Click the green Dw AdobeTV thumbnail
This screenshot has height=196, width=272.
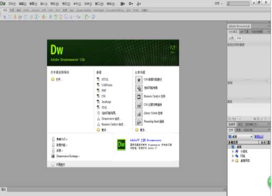121,144
